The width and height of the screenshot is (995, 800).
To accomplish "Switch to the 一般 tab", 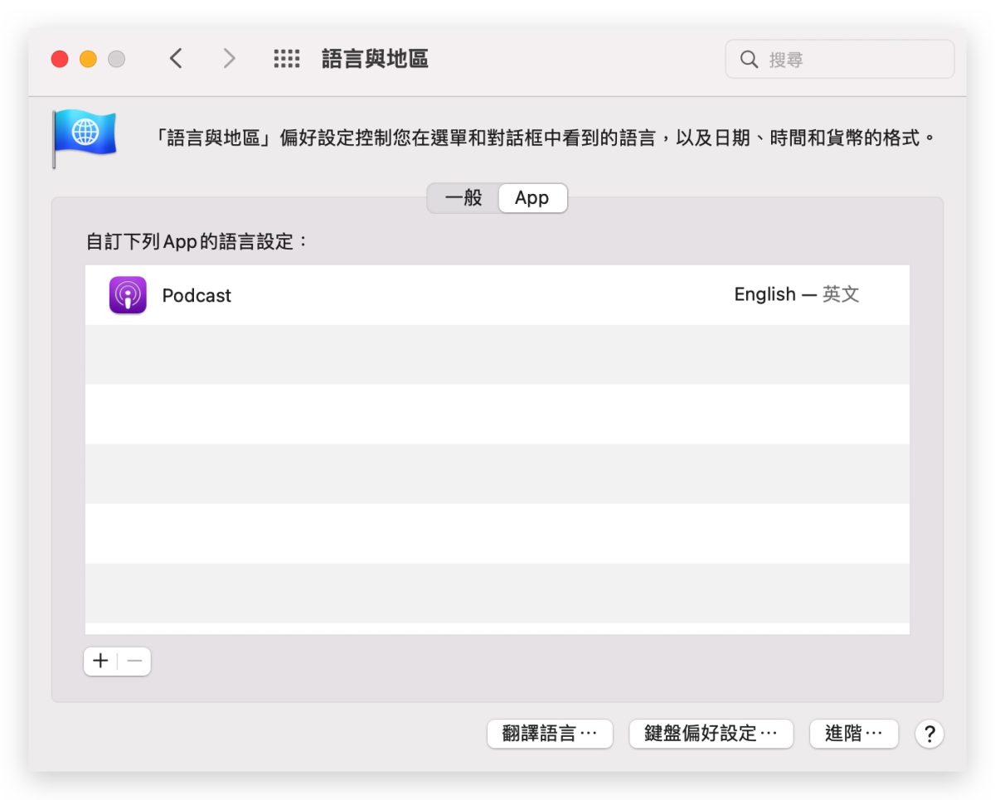I will pyautogui.click(x=464, y=198).
